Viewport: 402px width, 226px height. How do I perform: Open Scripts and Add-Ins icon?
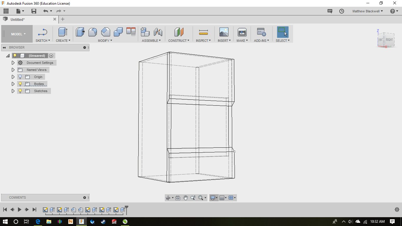click(x=261, y=32)
